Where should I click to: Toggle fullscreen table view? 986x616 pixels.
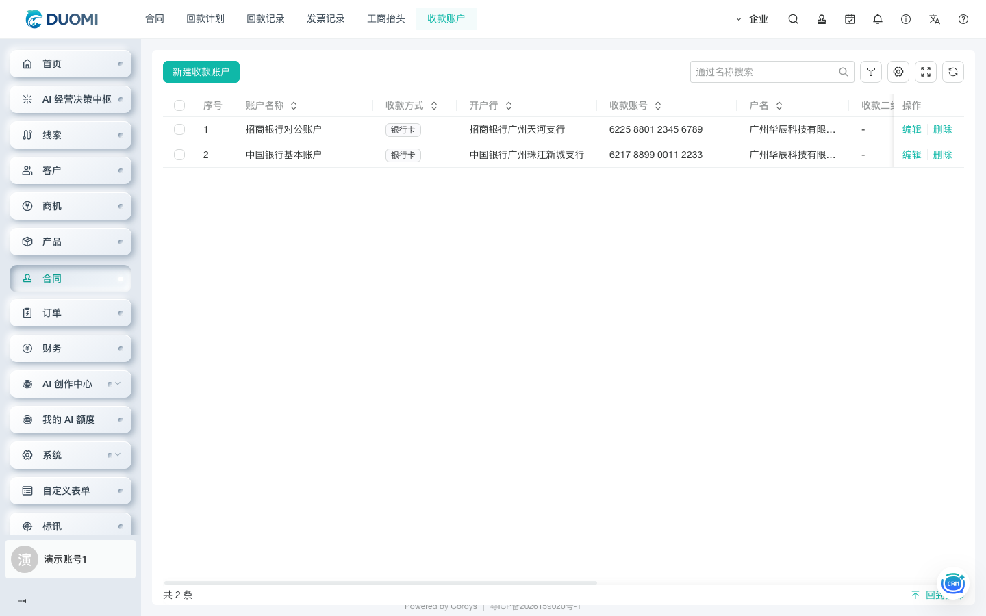pos(926,72)
